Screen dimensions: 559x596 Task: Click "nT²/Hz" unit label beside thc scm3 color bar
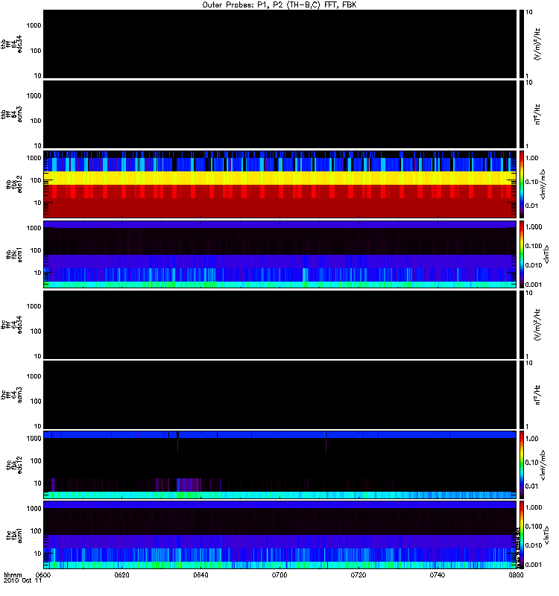coord(537,395)
